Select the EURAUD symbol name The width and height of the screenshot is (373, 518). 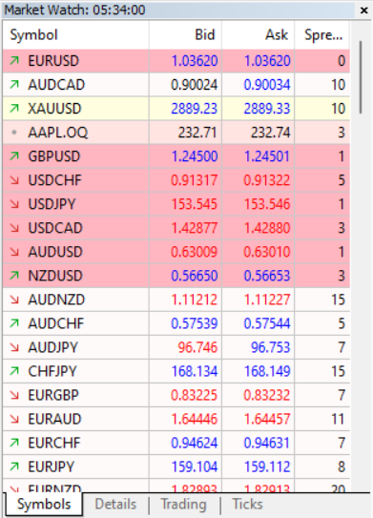coord(54,419)
